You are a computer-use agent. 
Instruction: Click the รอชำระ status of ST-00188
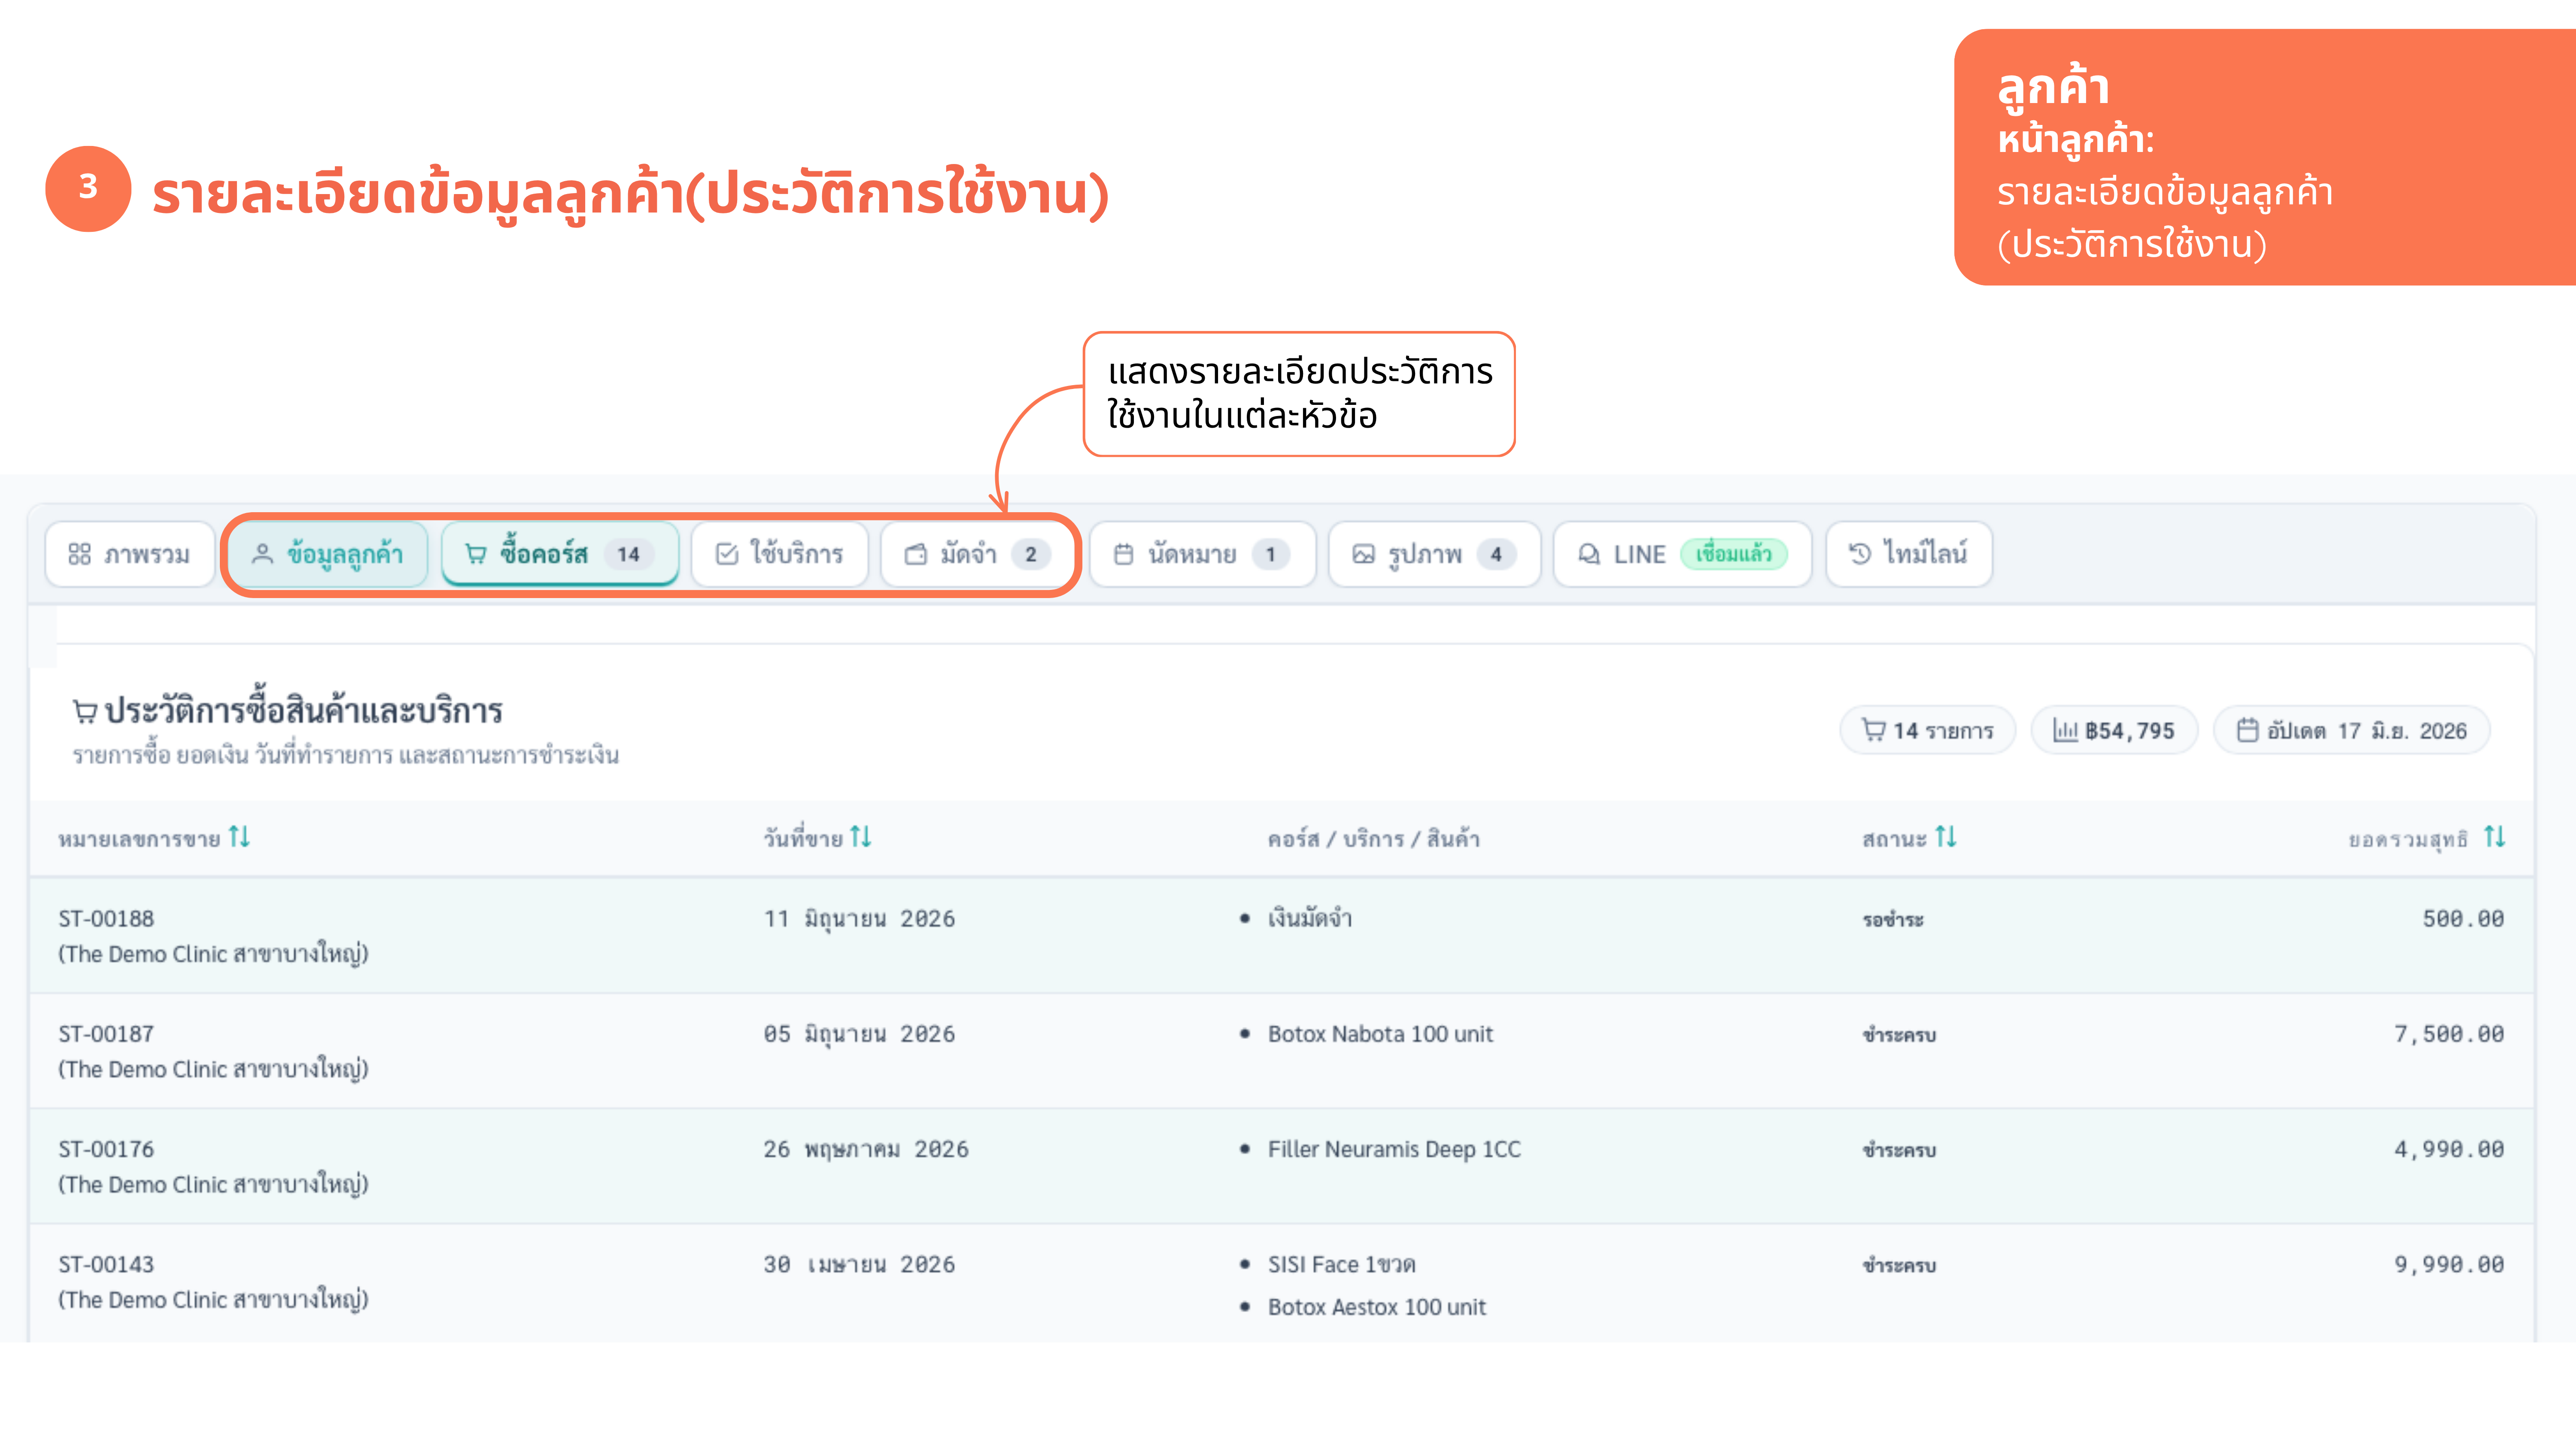[x=1893, y=919]
